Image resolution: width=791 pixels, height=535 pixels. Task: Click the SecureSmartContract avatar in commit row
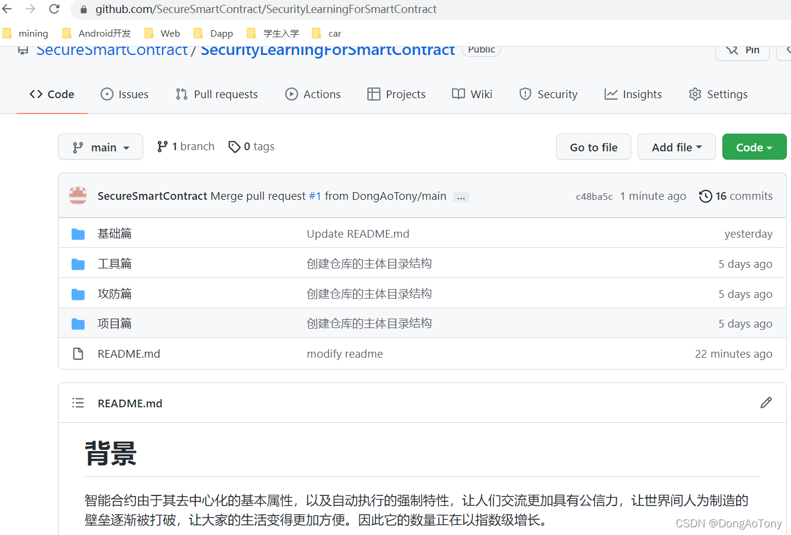tap(78, 196)
